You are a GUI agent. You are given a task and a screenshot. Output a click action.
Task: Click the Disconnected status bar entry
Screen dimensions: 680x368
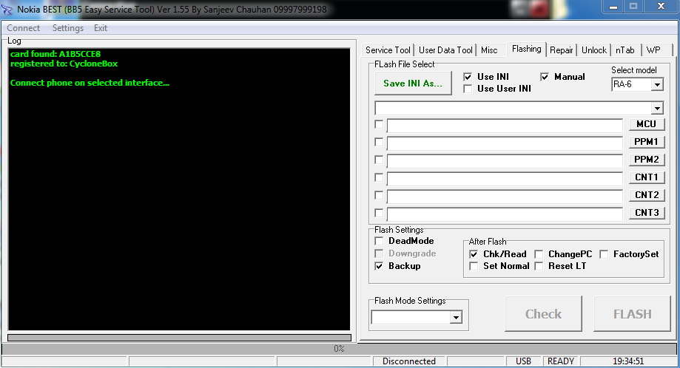pyautogui.click(x=409, y=361)
